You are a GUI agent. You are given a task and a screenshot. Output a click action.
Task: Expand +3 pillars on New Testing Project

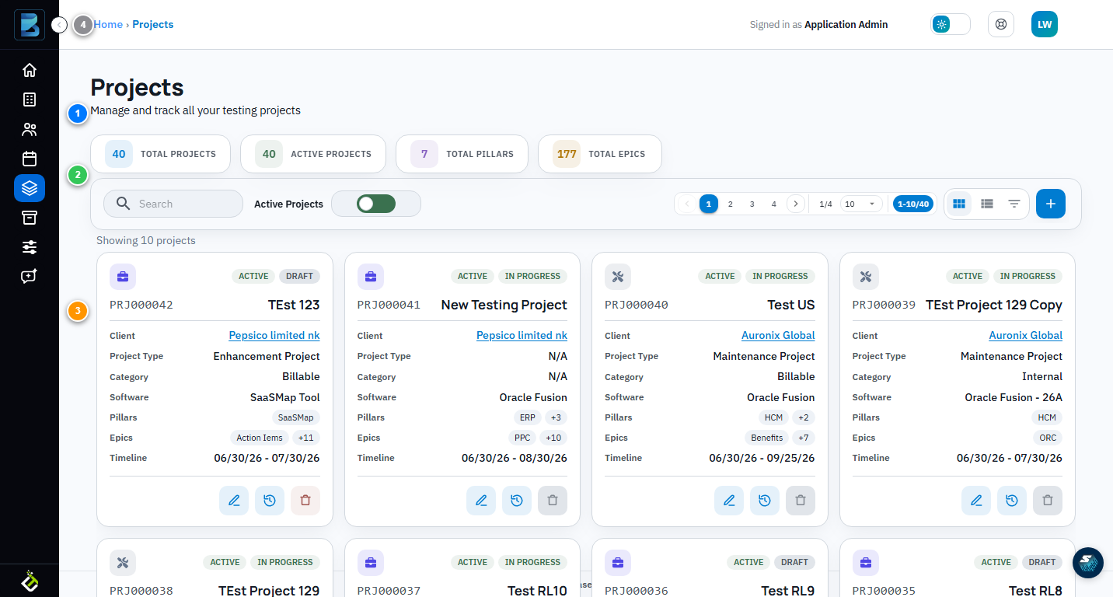[556, 417]
